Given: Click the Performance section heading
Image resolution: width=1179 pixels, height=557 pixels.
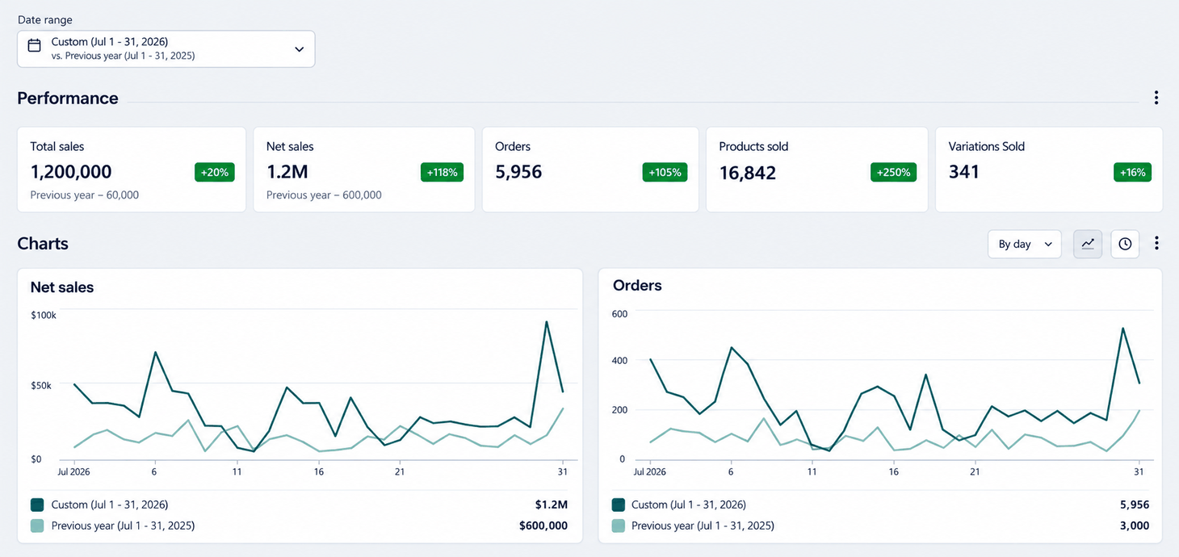Looking at the screenshot, I should coord(68,98).
